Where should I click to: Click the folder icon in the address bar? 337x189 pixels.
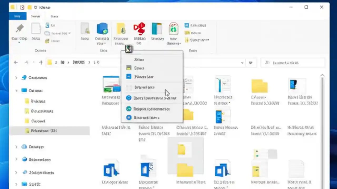click(49, 62)
